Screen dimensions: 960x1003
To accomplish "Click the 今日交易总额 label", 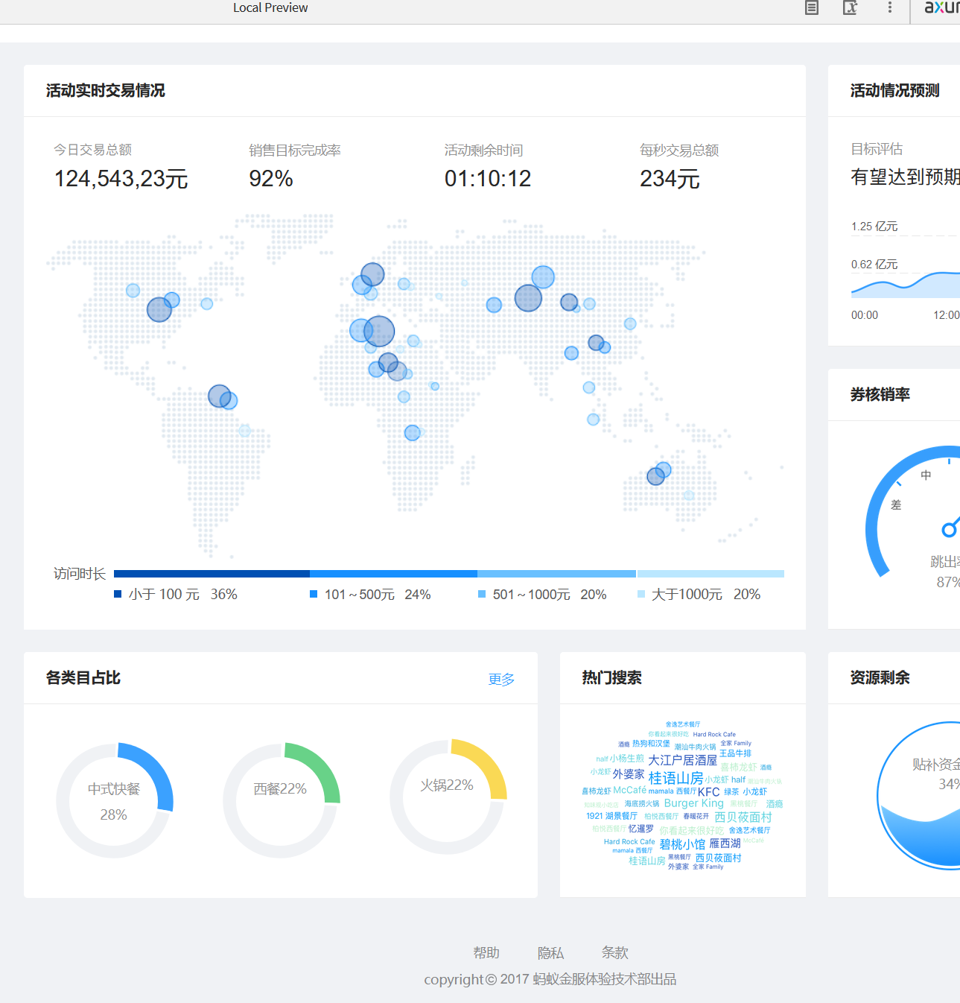I will tap(92, 150).
